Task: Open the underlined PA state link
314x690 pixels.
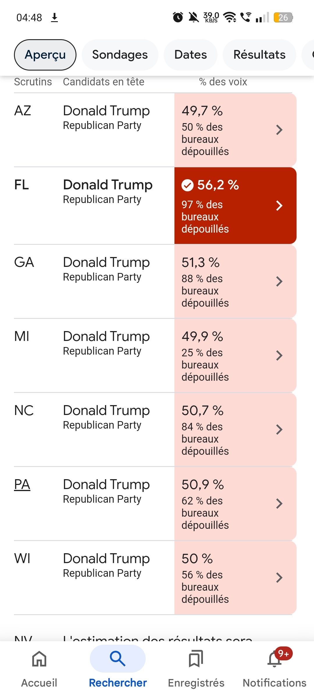Action: [x=22, y=484]
